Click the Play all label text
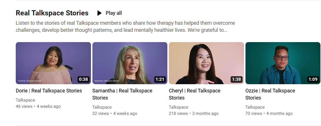 [x=114, y=13]
